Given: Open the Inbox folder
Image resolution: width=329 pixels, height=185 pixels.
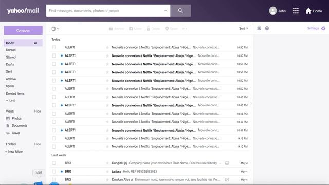Looking at the screenshot, I should pos(23,43).
